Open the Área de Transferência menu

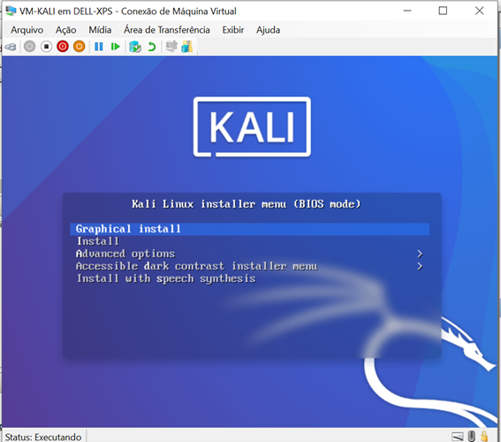[167, 30]
